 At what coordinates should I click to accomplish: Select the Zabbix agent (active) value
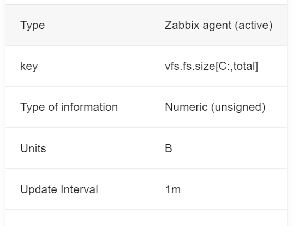click(218, 25)
